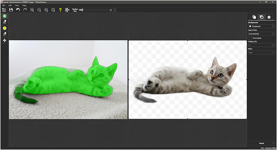The image size is (277, 150).
Task: Click the open image file icon
Action: pyautogui.click(x=4, y=10)
